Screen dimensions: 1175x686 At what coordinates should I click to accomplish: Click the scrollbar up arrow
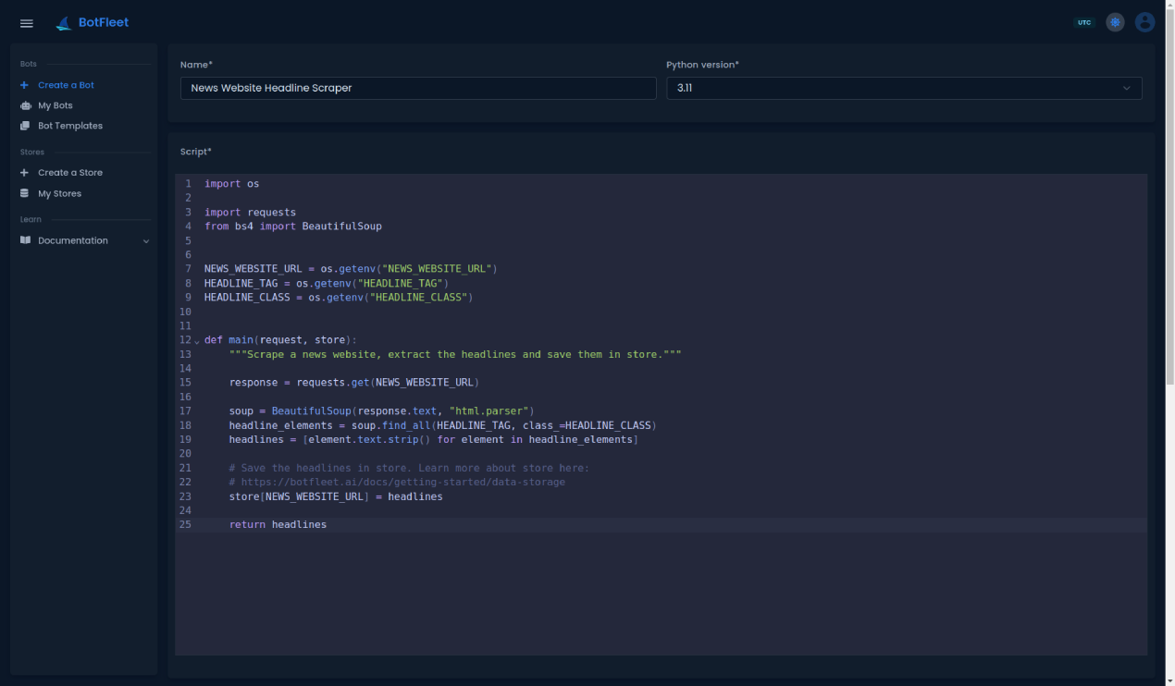point(1169,4)
